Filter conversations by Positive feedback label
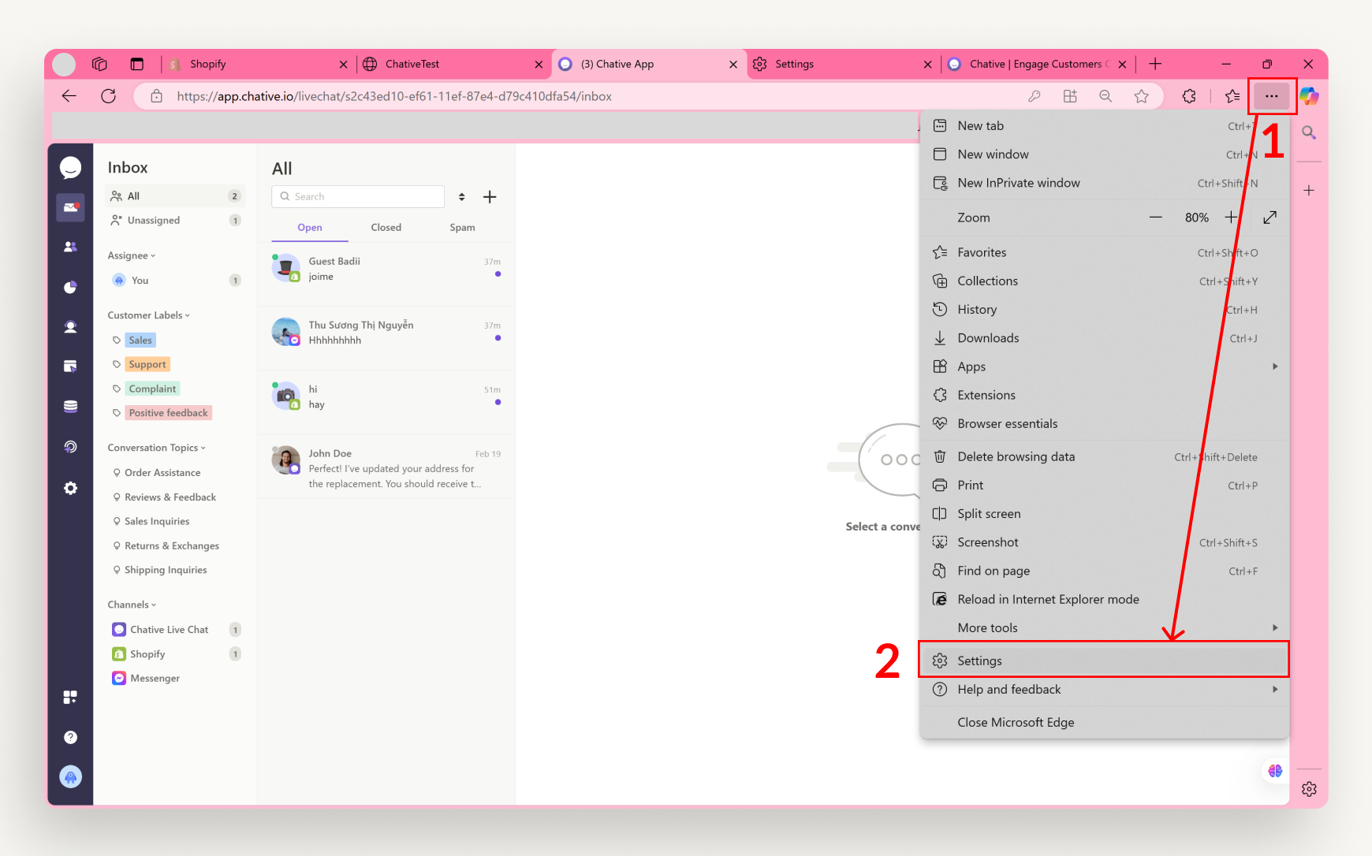1372x856 pixels. [x=167, y=412]
